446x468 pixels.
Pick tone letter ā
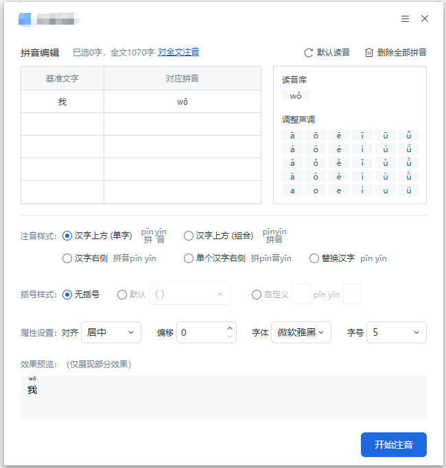(292, 135)
